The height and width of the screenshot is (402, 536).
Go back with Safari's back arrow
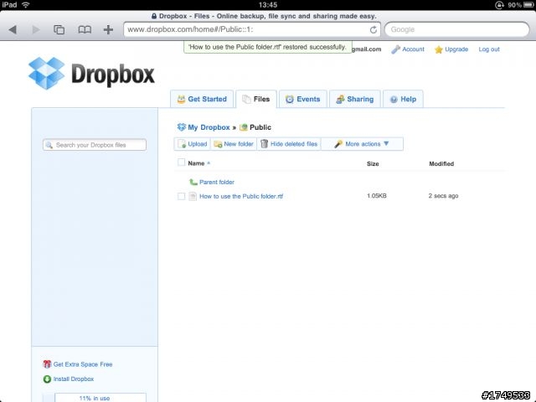(13, 30)
